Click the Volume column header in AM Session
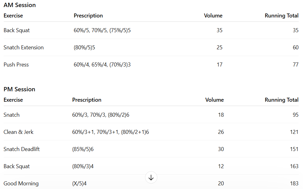Screen dimensions: 303x189 (x=213, y=16)
